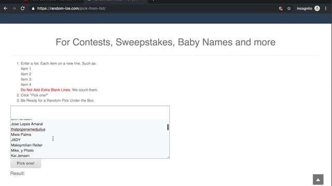Go back using the browser back arrow
The height and width of the screenshot is (186, 332).
[6, 8]
